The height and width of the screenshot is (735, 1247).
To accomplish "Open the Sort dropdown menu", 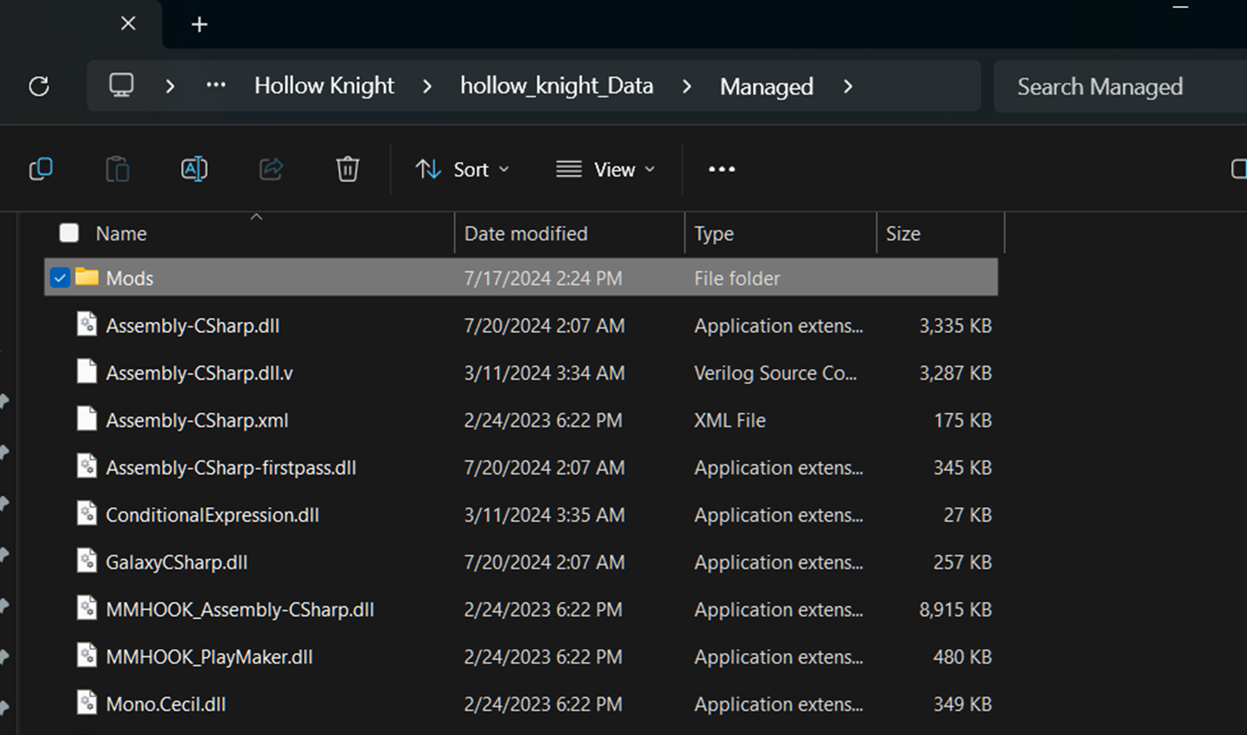I will pyautogui.click(x=462, y=169).
